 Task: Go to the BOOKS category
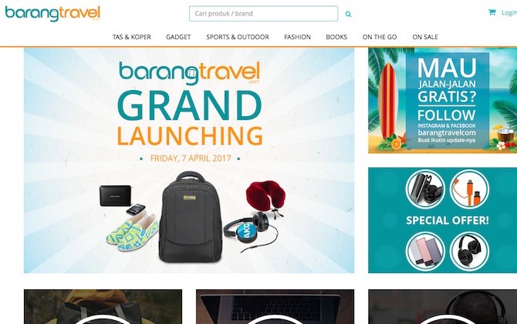336,37
